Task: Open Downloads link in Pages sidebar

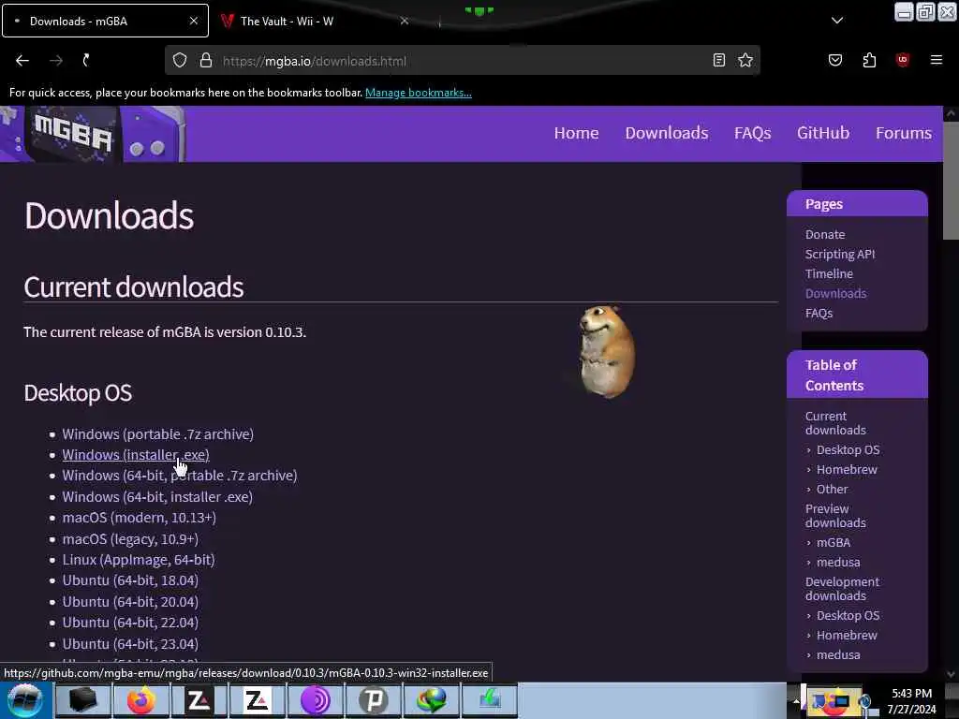Action: point(835,293)
